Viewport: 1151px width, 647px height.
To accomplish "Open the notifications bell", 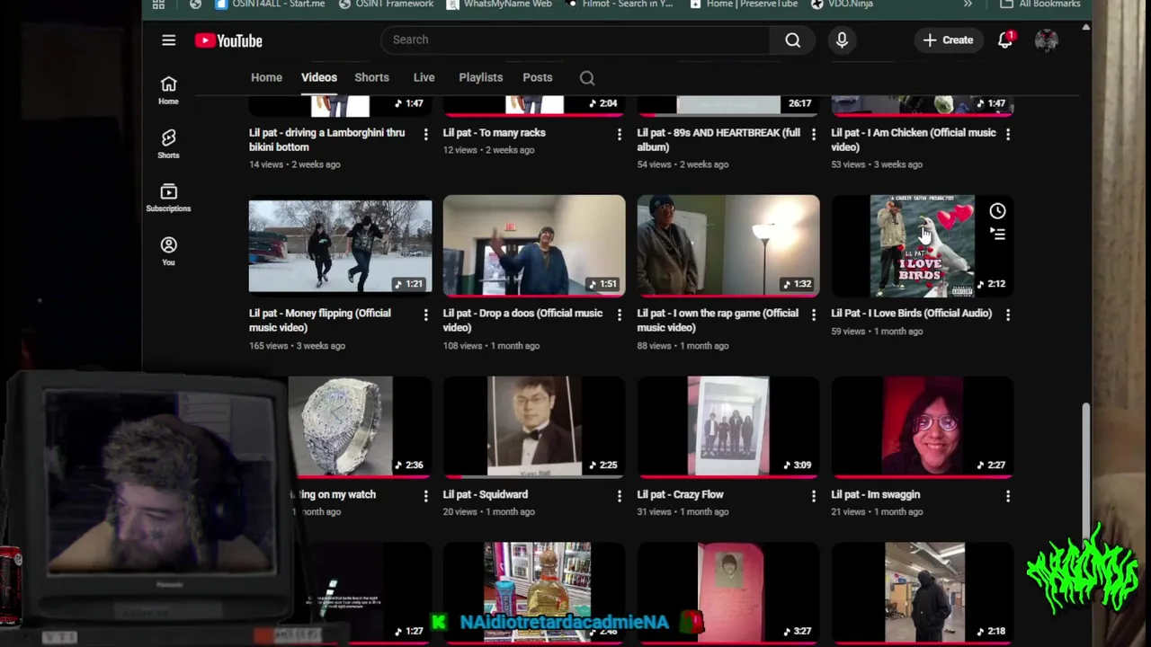I will (1005, 40).
